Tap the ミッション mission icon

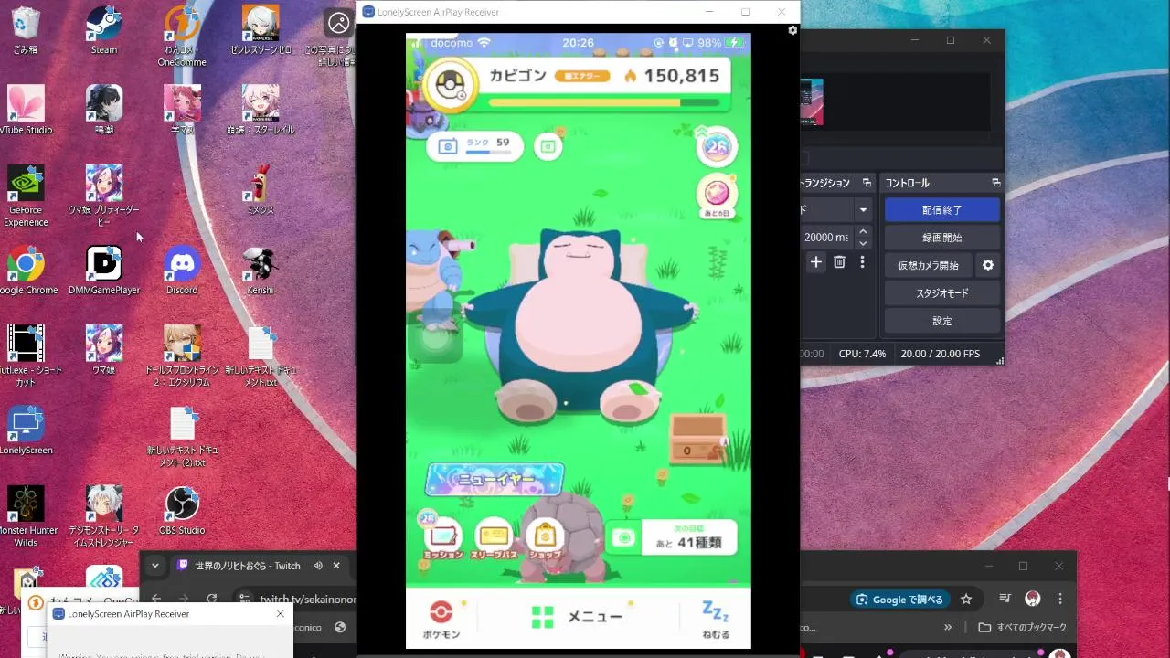[x=443, y=538]
